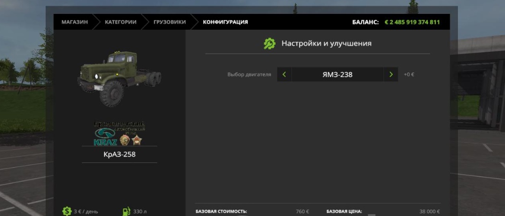Screen dimensions: 505x216
Task: Click the daily upkeep dollar icon
Action: coord(67,211)
